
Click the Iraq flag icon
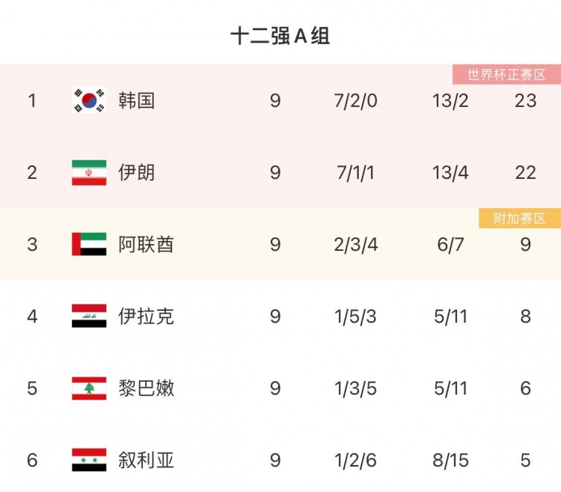[89, 316]
